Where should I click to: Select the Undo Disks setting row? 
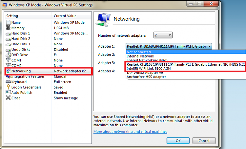click(48, 50)
